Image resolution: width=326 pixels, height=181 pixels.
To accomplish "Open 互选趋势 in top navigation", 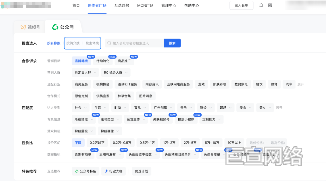I will (122, 5).
